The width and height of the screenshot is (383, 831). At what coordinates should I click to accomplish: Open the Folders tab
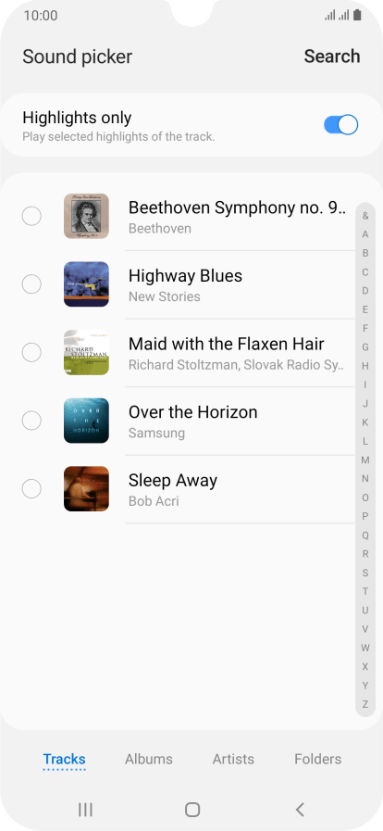(x=318, y=759)
